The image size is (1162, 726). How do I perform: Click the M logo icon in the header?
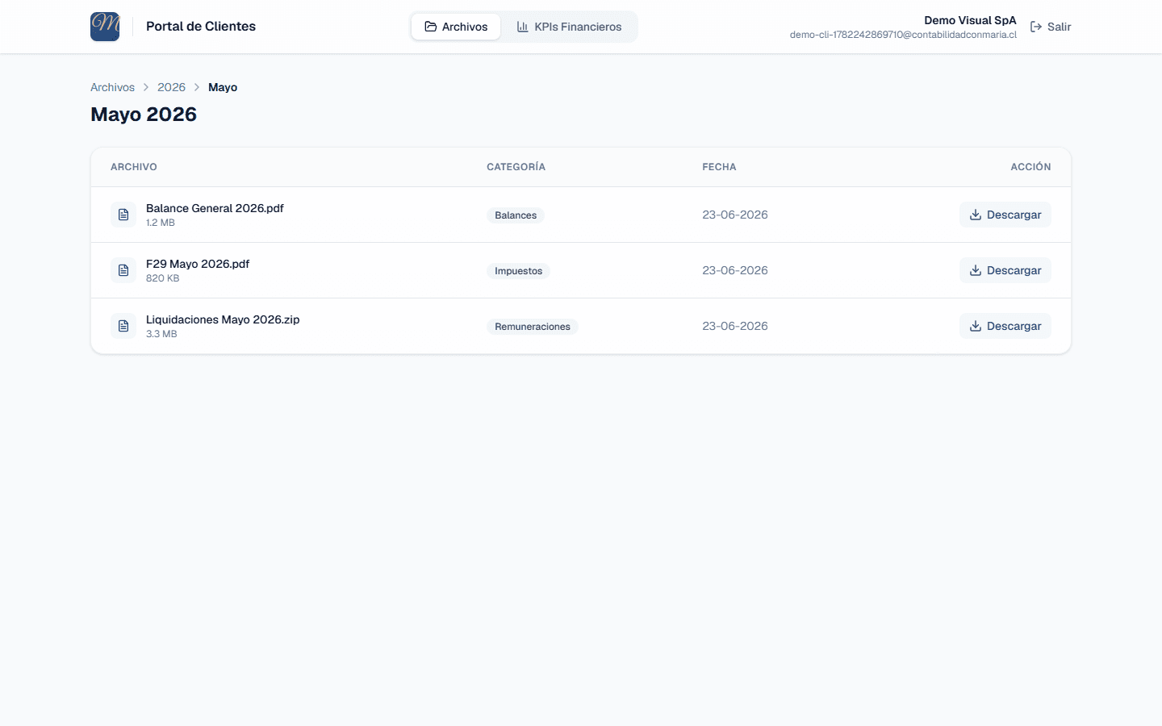pos(105,27)
